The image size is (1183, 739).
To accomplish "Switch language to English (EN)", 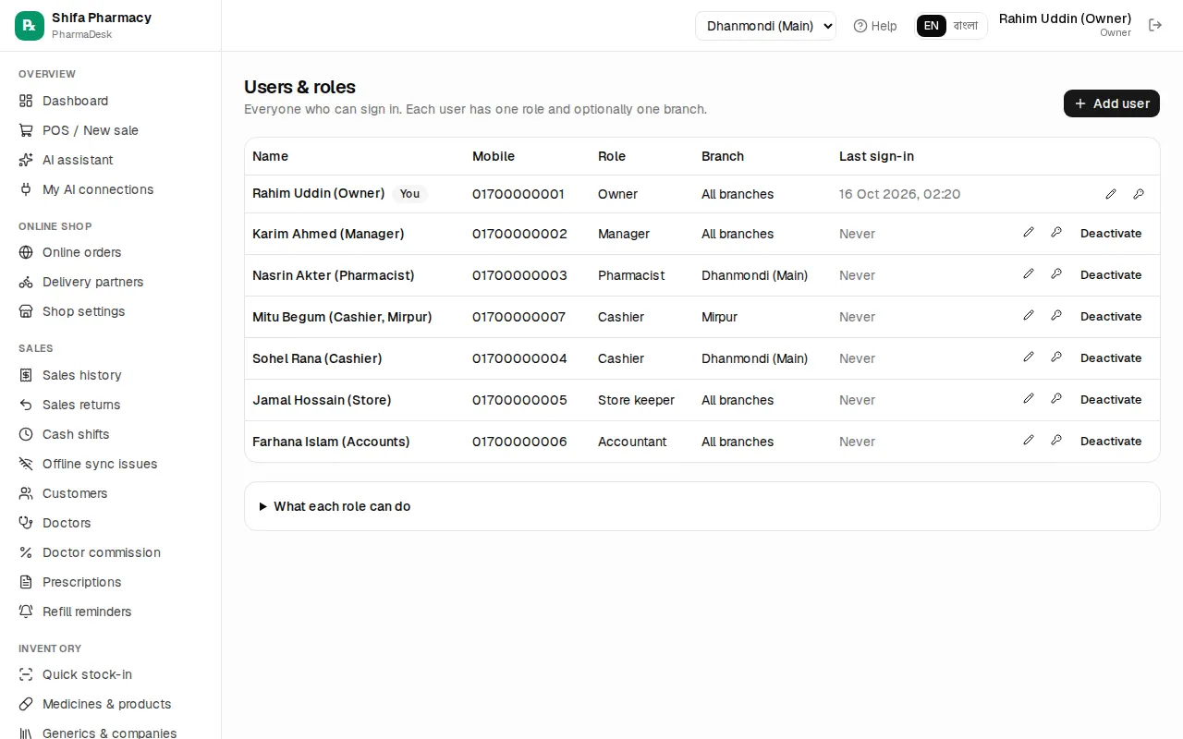I will 932,26.
